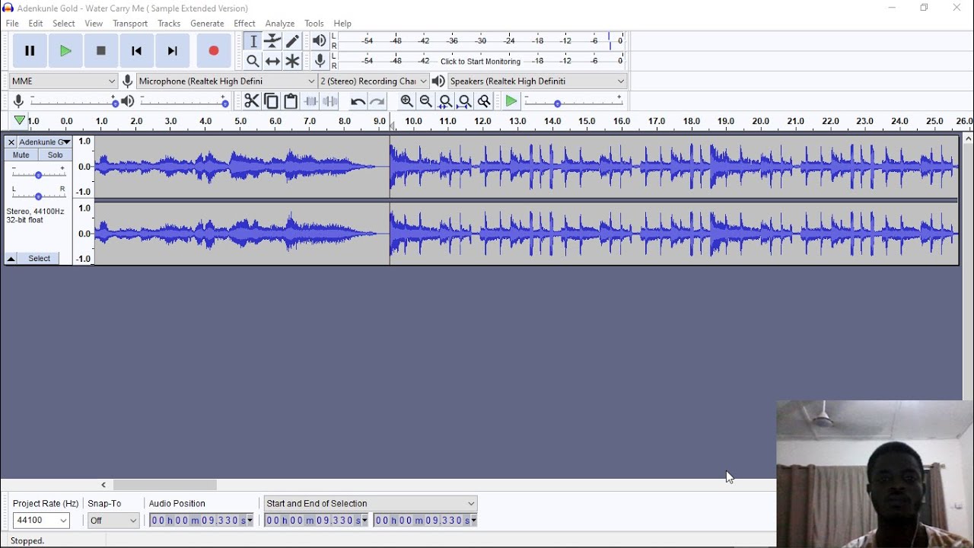Open Start and End of Selection dropdown
The height and width of the screenshot is (548, 974).
[371, 504]
